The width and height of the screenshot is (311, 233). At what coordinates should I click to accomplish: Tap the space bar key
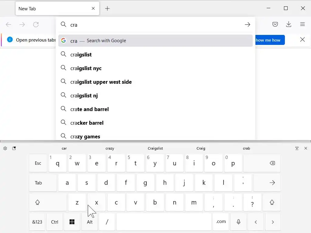point(164,222)
